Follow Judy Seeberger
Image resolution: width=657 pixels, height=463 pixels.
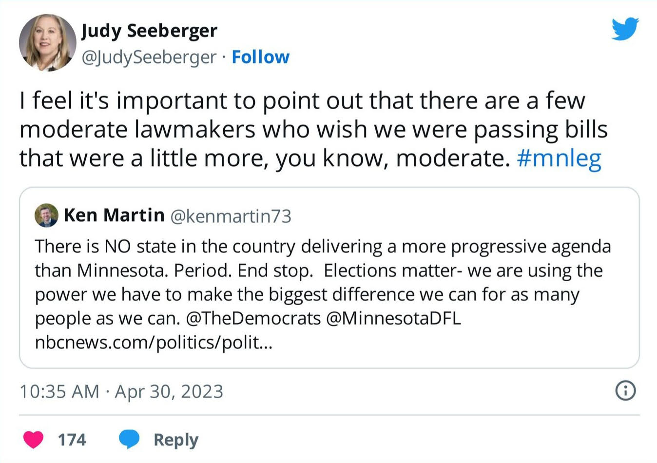coord(260,57)
